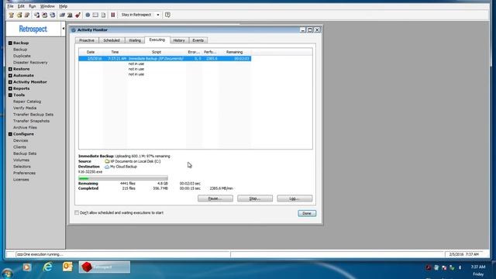Open Devices under Configure
The height and width of the screenshot is (279, 496).
21,140
